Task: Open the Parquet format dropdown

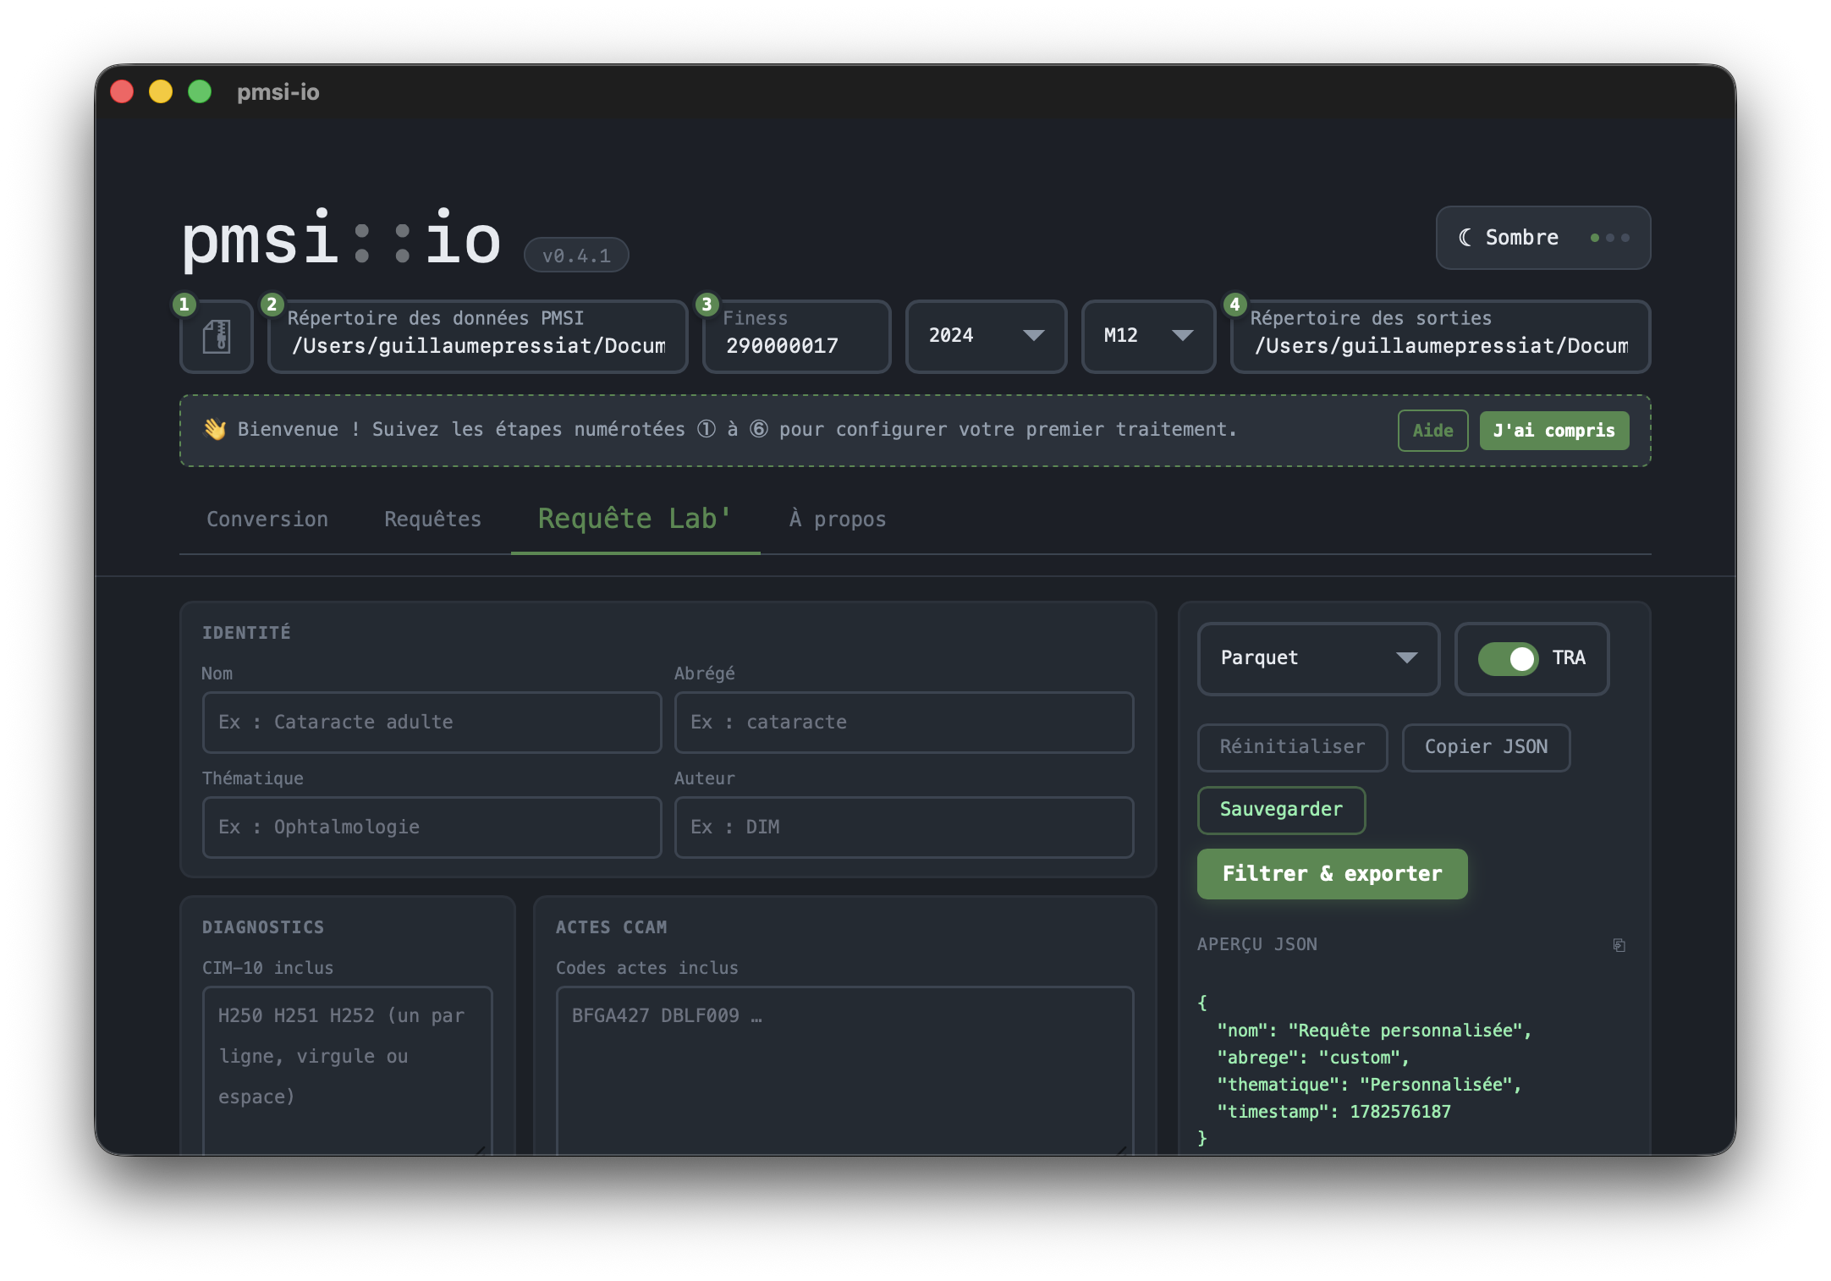Action: coord(1318,658)
